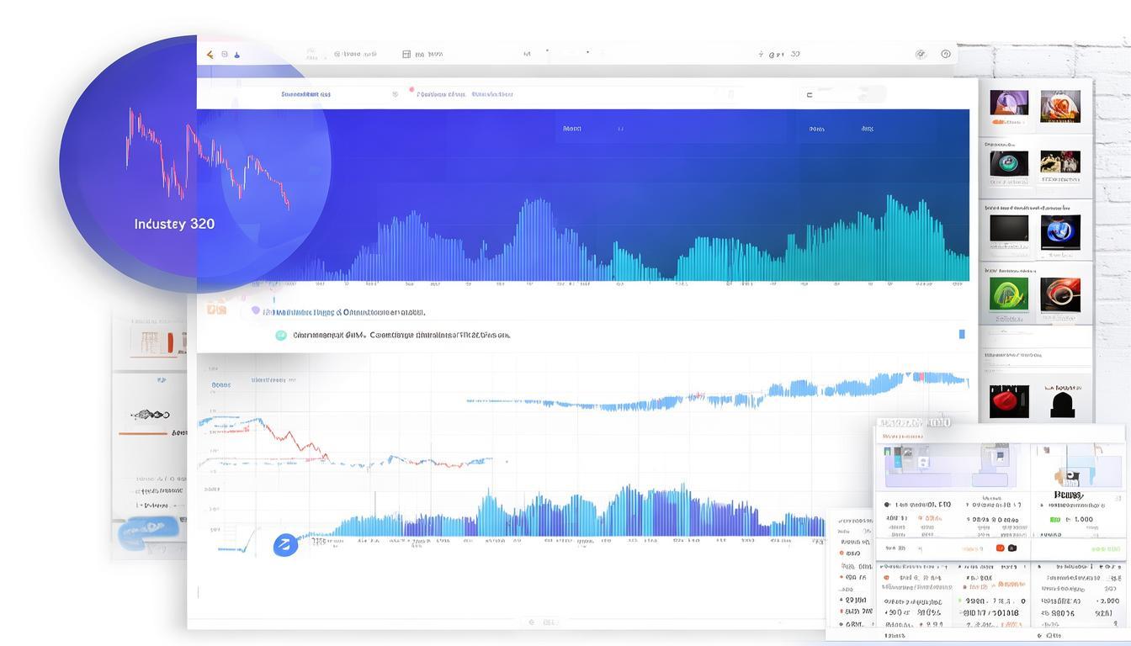Open the blue glowing ring thumbnail
Image resolution: width=1131 pixels, height=646 pixels.
[1060, 231]
